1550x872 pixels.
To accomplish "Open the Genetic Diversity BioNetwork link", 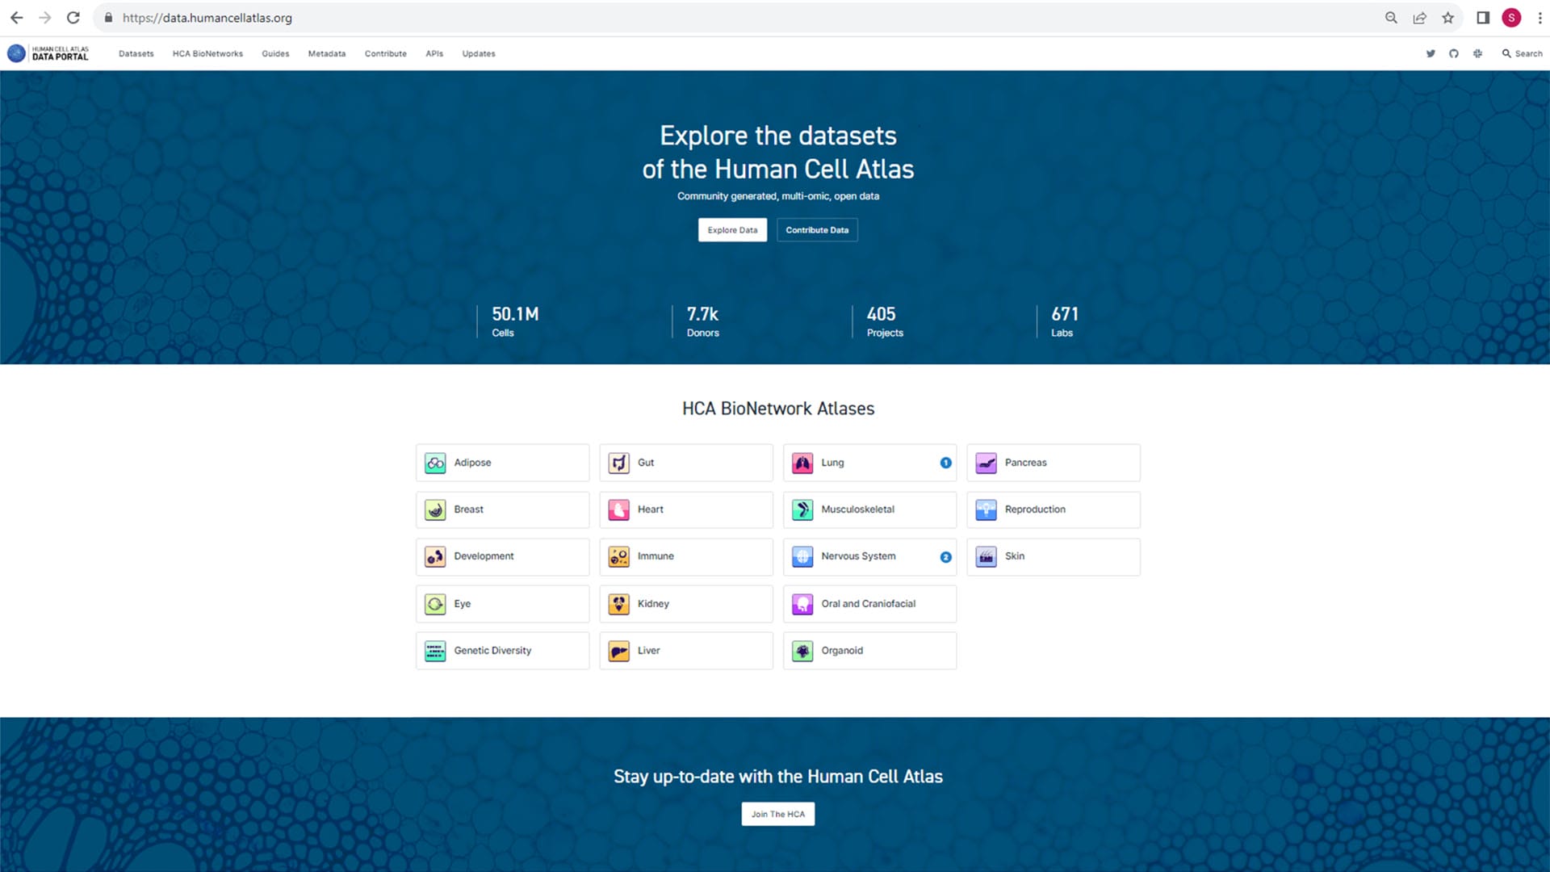I will coord(502,651).
